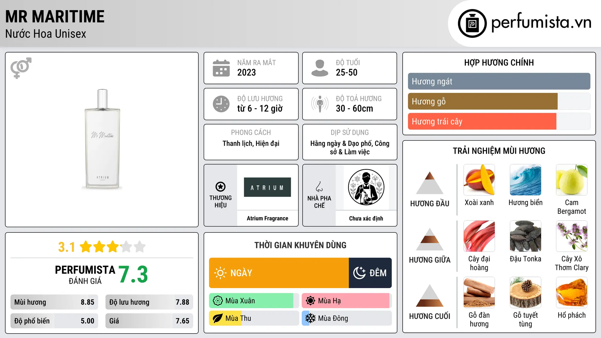
Task: Click the Trải nghiệm mùi hương heading
Action: [x=499, y=151]
